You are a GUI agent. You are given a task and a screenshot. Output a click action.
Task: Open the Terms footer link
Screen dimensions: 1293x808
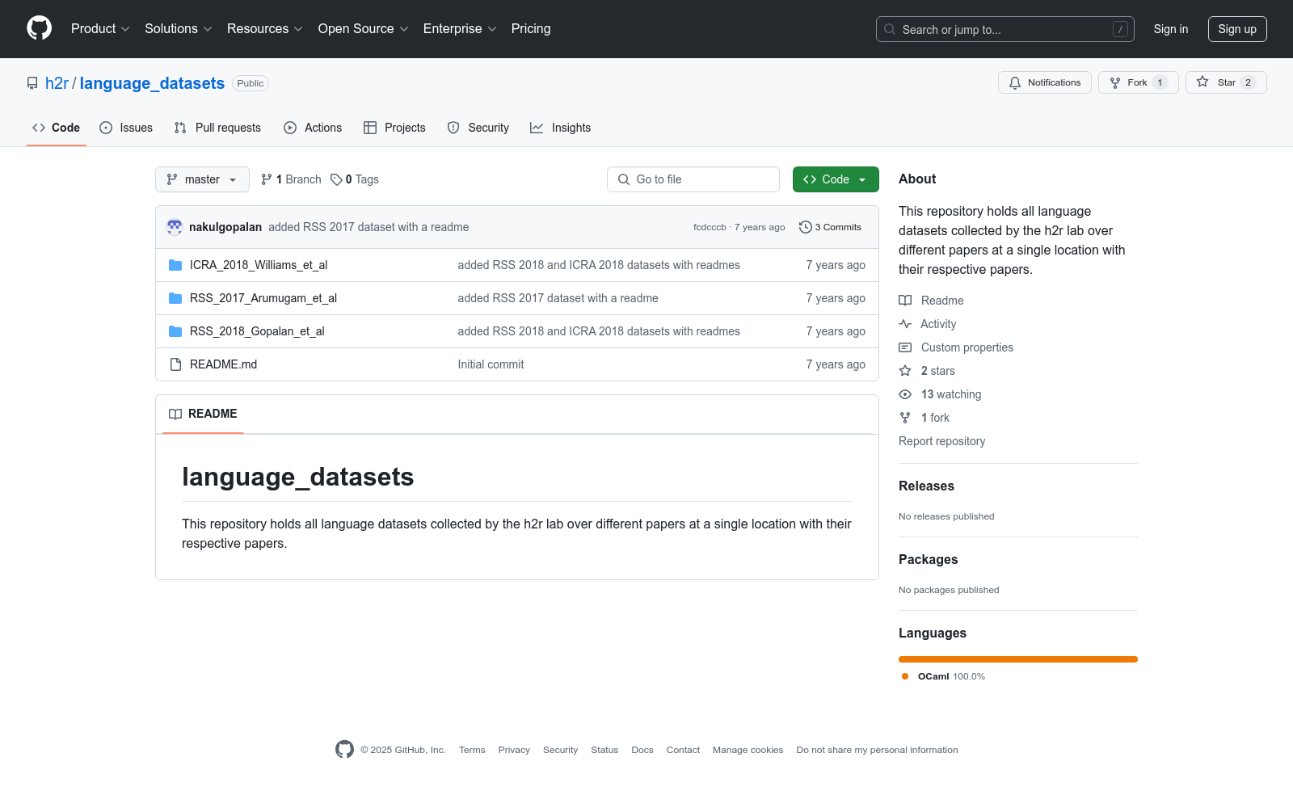coord(472,750)
